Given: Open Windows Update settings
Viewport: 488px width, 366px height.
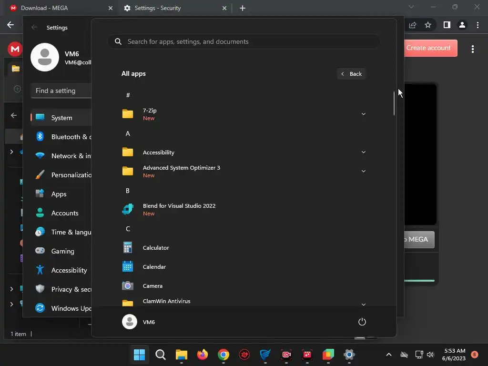Looking at the screenshot, I should coord(61,308).
